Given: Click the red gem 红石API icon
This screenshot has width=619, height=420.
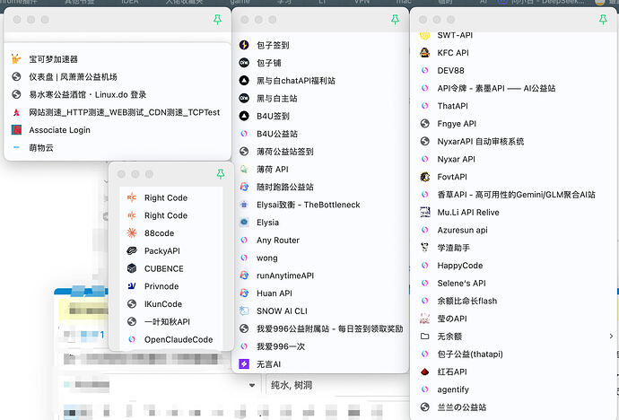Looking at the screenshot, I should point(424,372).
